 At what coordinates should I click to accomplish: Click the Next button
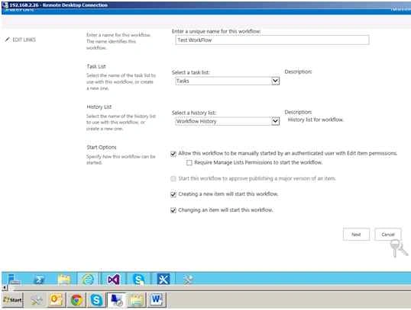tap(356, 235)
